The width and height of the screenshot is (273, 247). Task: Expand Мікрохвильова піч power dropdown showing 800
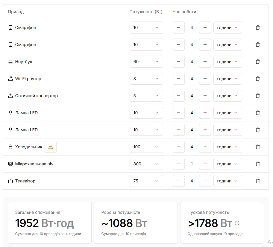tap(146, 164)
